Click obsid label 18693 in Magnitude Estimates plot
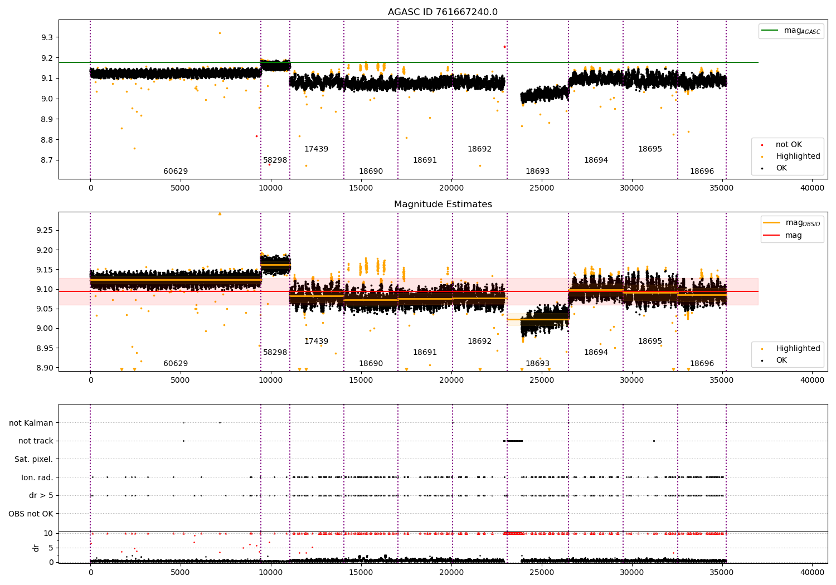 537,364
